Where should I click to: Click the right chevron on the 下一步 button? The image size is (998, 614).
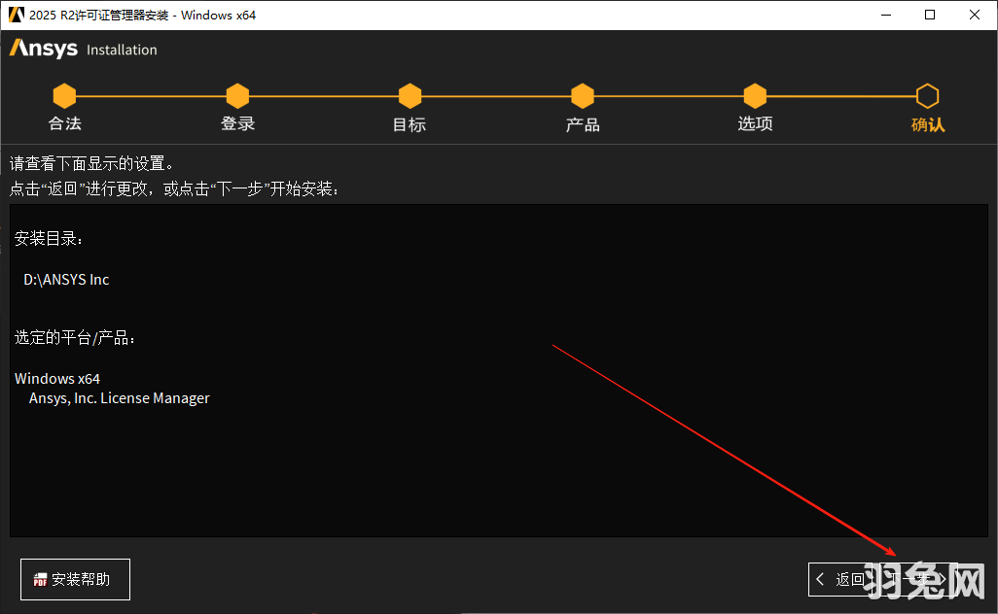pyautogui.click(x=942, y=579)
